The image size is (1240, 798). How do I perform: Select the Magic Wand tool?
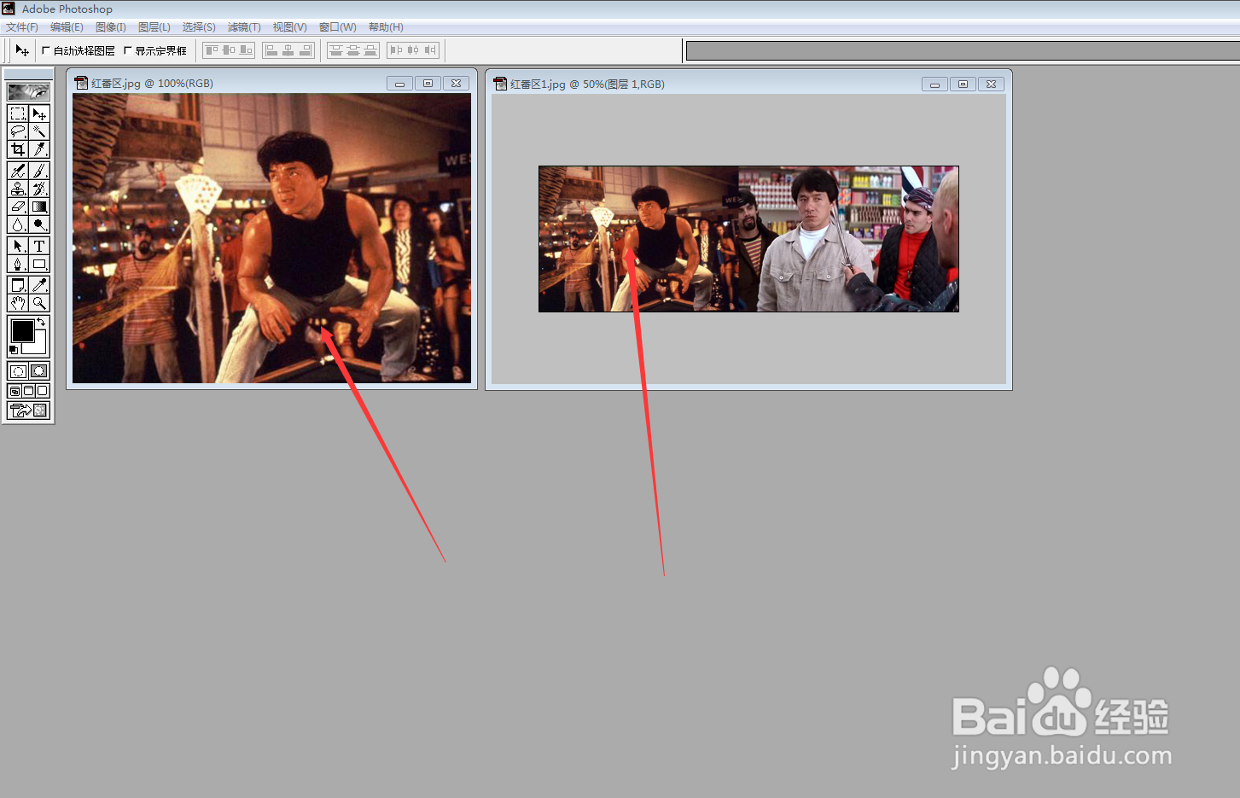tap(39, 131)
